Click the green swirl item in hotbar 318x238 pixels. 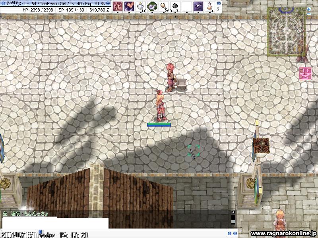coord(152,6)
